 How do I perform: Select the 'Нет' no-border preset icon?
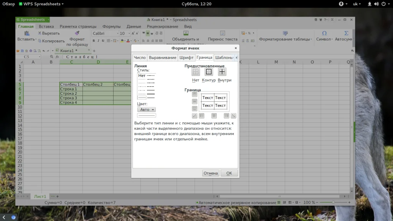(x=196, y=72)
